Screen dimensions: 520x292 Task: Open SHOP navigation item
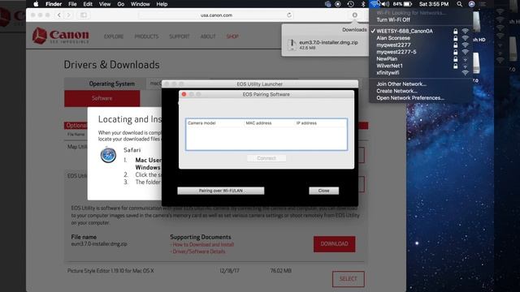[x=232, y=36]
